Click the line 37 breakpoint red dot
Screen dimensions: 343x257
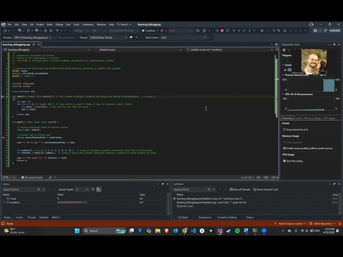[3, 138]
